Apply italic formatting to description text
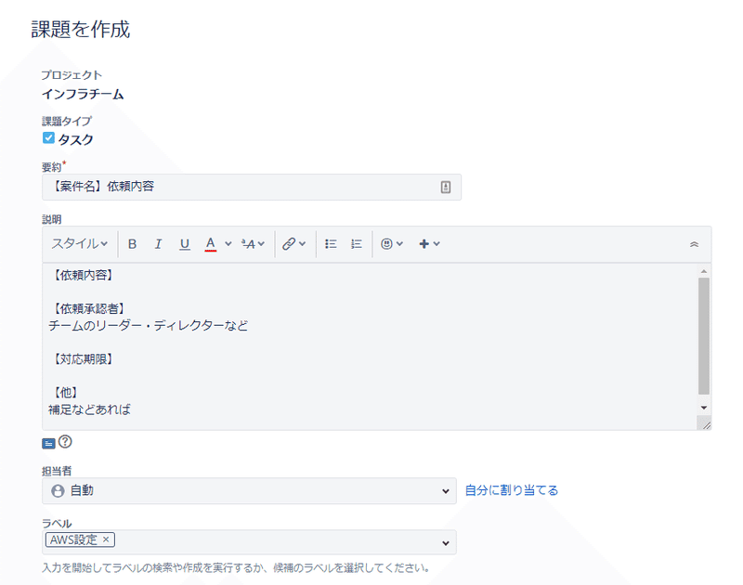This screenshot has width=743, height=585. [x=158, y=244]
